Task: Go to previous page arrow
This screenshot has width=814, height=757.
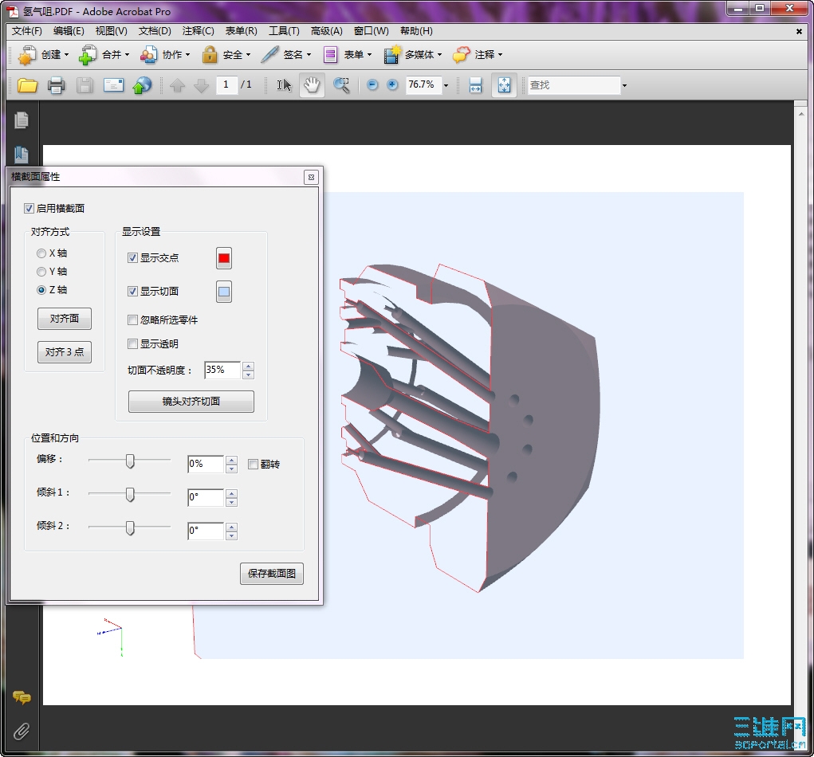Action: [177, 85]
